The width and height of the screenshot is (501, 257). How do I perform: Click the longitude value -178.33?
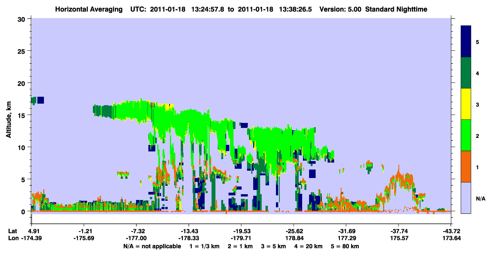pyautogui.click(x=188, y=239)
